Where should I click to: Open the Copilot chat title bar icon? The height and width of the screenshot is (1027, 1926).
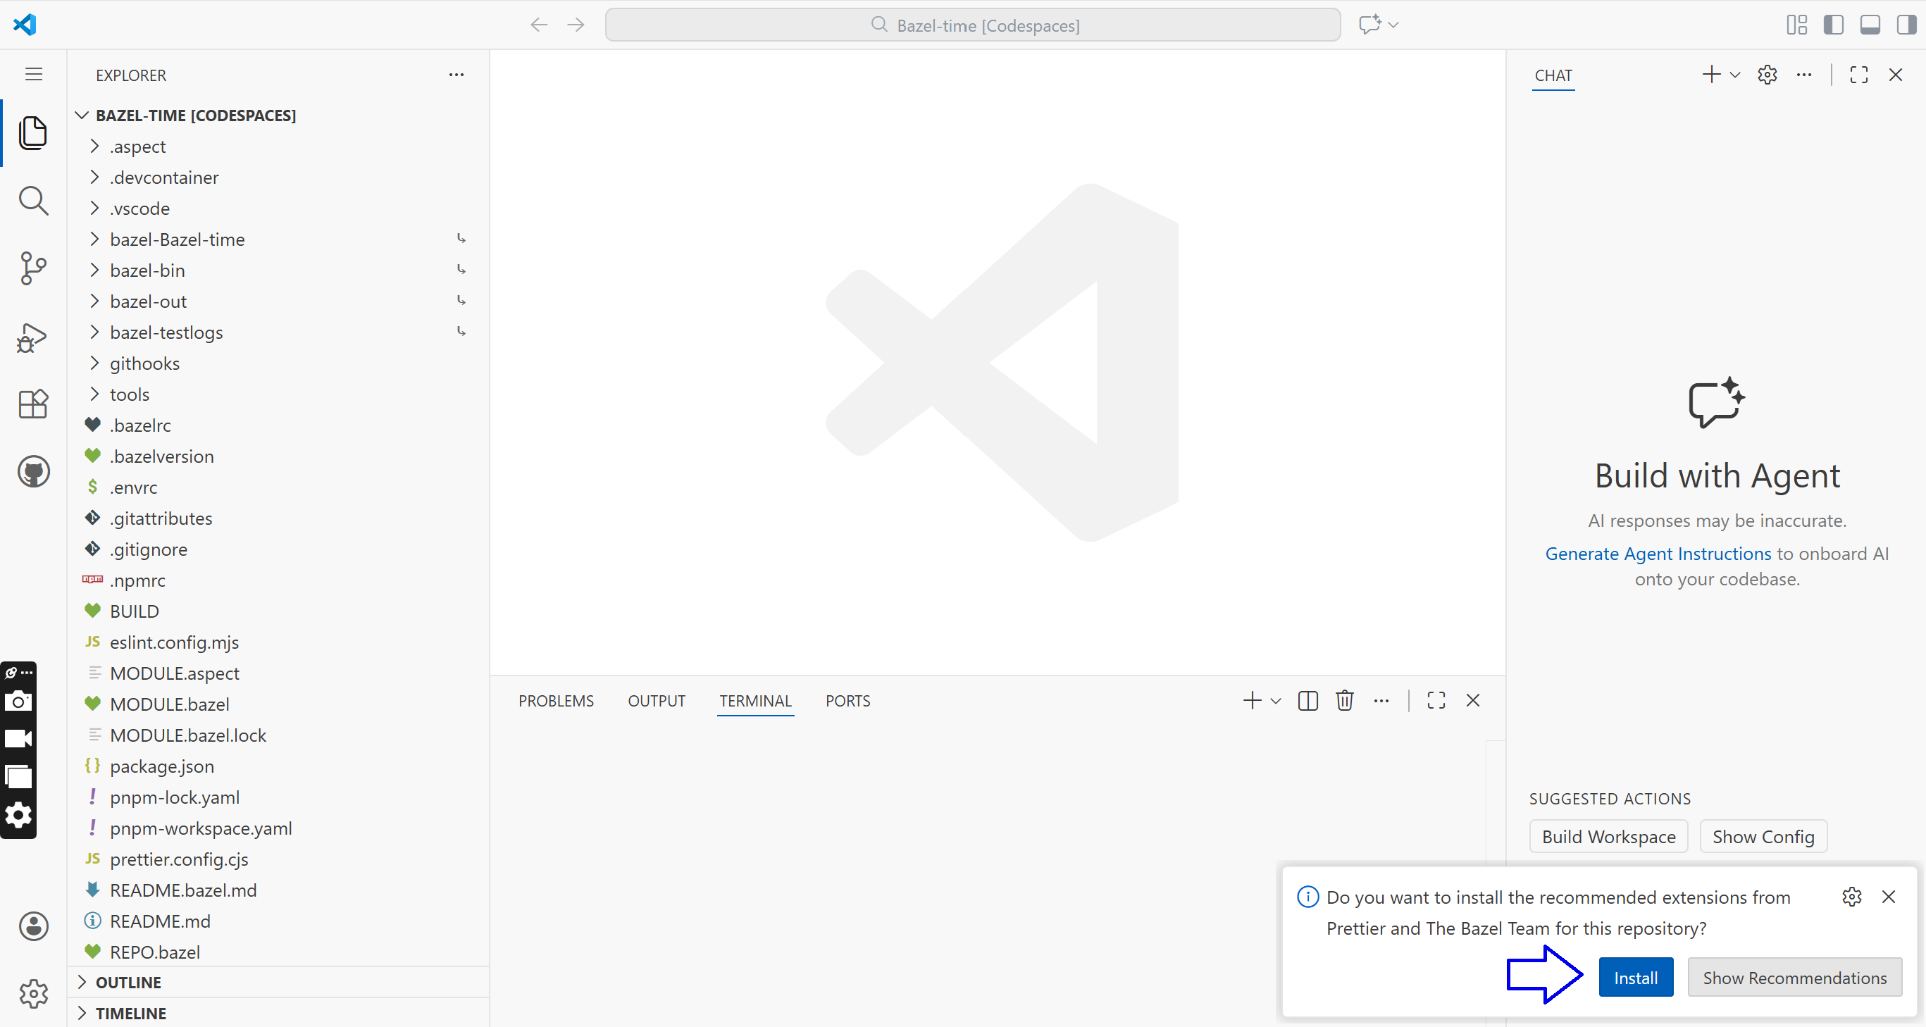tap(1369, 25)
